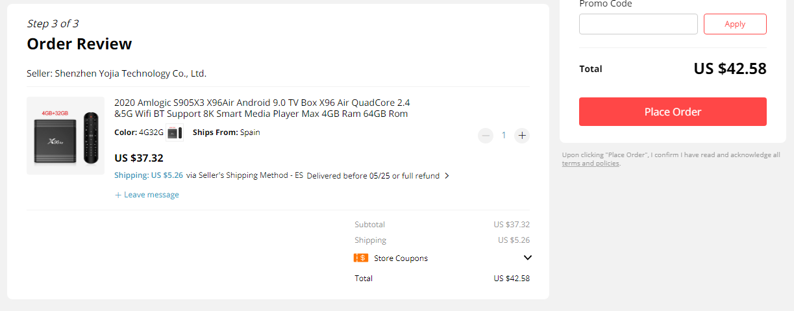Click inside the Promo Code input field
This screenshot has width=794, height=311.
[x=638, y=24]
